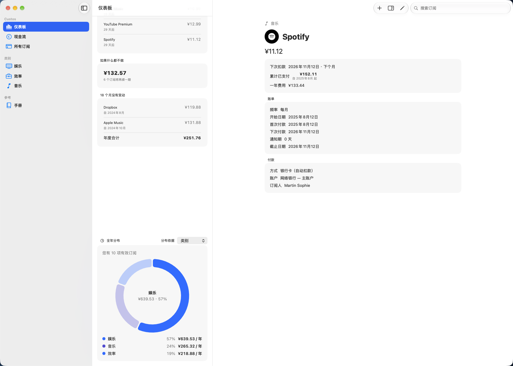Screen dimensions: 513x366
Task: Toggle the sidebar visibility button
Action: tap(84, 8)
